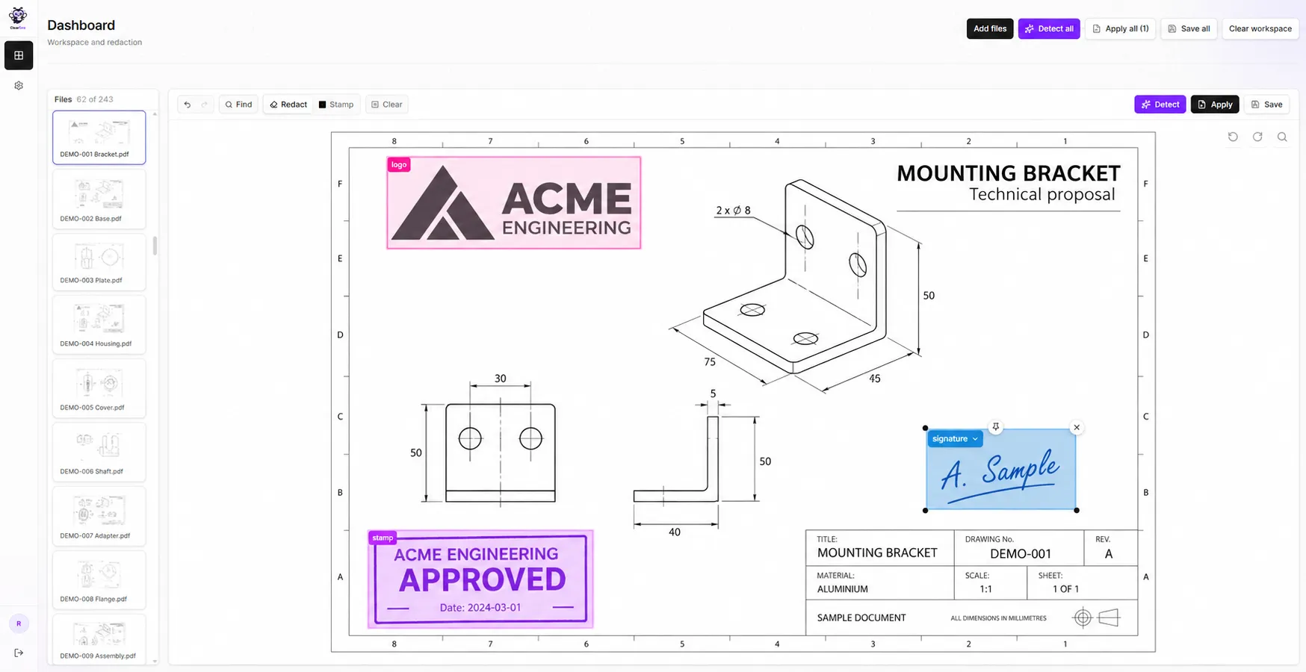This screenshot has height=672, width=1306.
Task: Open DEMO-006 Shaft.pdf
Action: [x=99, y=452]
